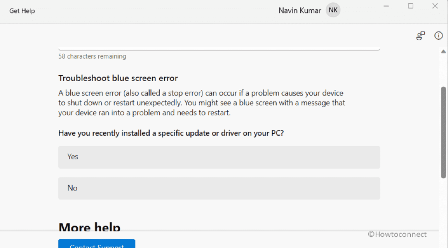Screen dimensions: 448x248
Task: Click into the search text box
Action: (219, 46)
